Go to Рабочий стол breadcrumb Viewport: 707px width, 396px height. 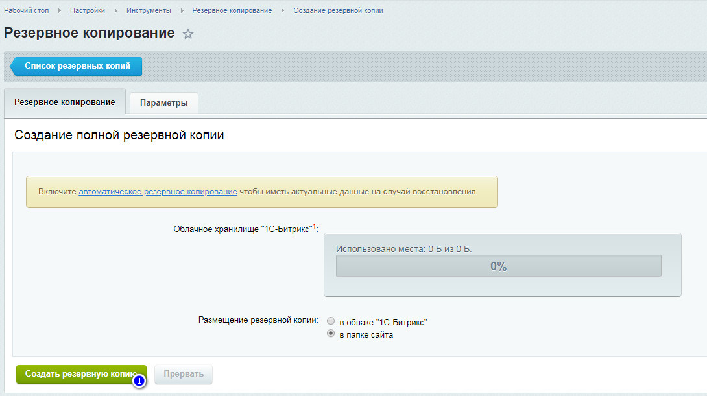tap(27, 10)
